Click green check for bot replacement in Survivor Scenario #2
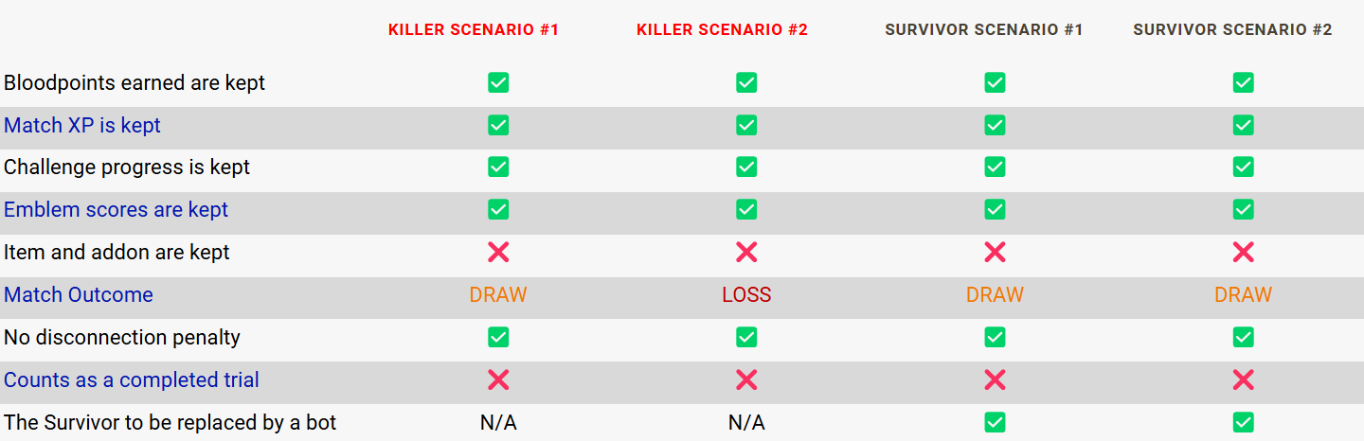Image resolution: width=1364 pixels, height=441 pixels. pyautogui.click(x=1243, y=422)
